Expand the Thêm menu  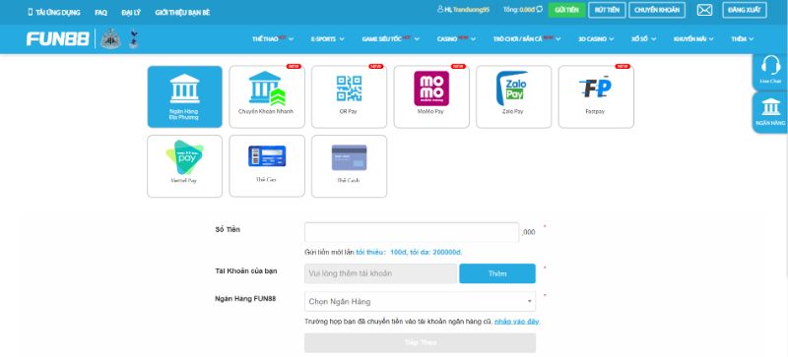[743, 38]
